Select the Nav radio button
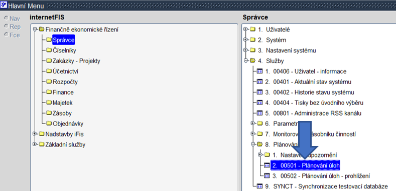The image size is (396, 191). coord(7,18)
